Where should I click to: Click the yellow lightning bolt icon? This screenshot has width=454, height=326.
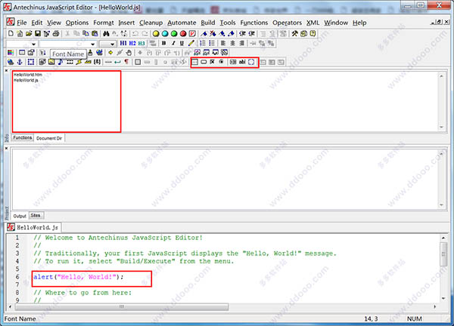79,62
